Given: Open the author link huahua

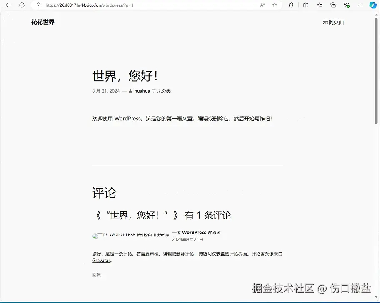Looking at the screenshot, I should point(142,91).
